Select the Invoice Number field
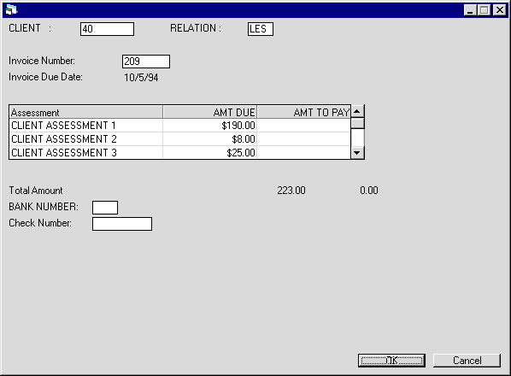The width and height of the screenshot is (511, 376). 146,62
